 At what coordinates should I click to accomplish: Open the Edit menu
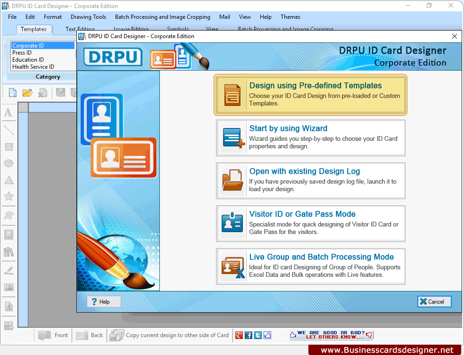(30, 17)
